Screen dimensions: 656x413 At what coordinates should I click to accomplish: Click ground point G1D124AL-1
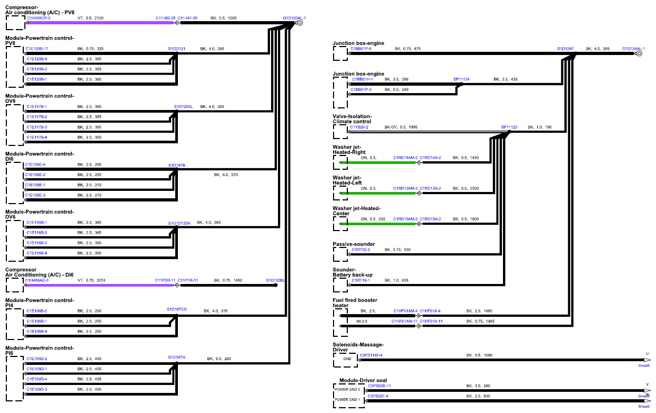point(634,49)
